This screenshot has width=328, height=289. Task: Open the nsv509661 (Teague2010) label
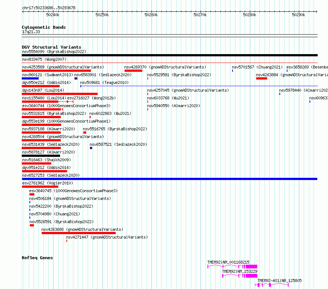(x=104, y=82)
